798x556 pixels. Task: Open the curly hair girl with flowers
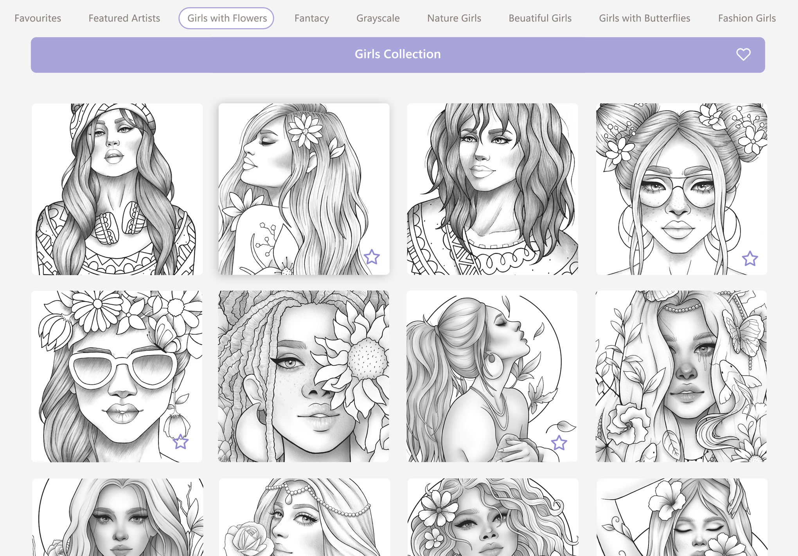pos(493,517)
